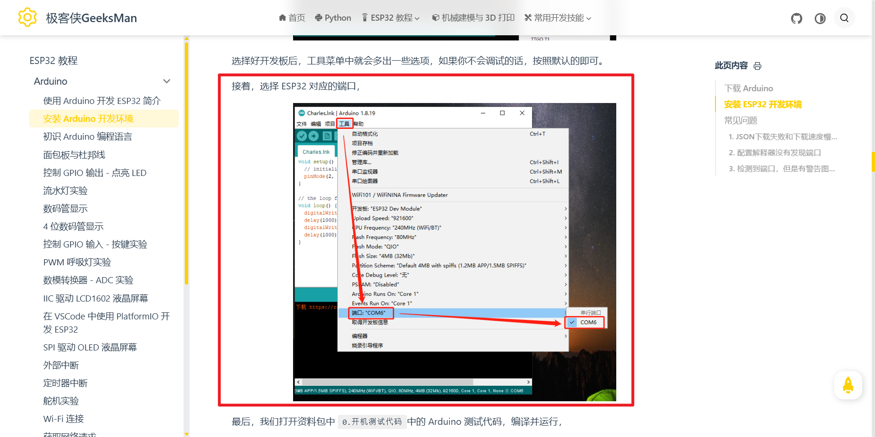The height and width of the screenshot is (437, 875).
Task: Print this page via printer icon
Action: (x=757, y=66)
